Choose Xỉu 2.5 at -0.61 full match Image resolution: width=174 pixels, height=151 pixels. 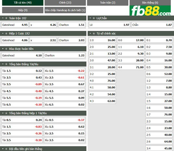click(x=65, y=77)
